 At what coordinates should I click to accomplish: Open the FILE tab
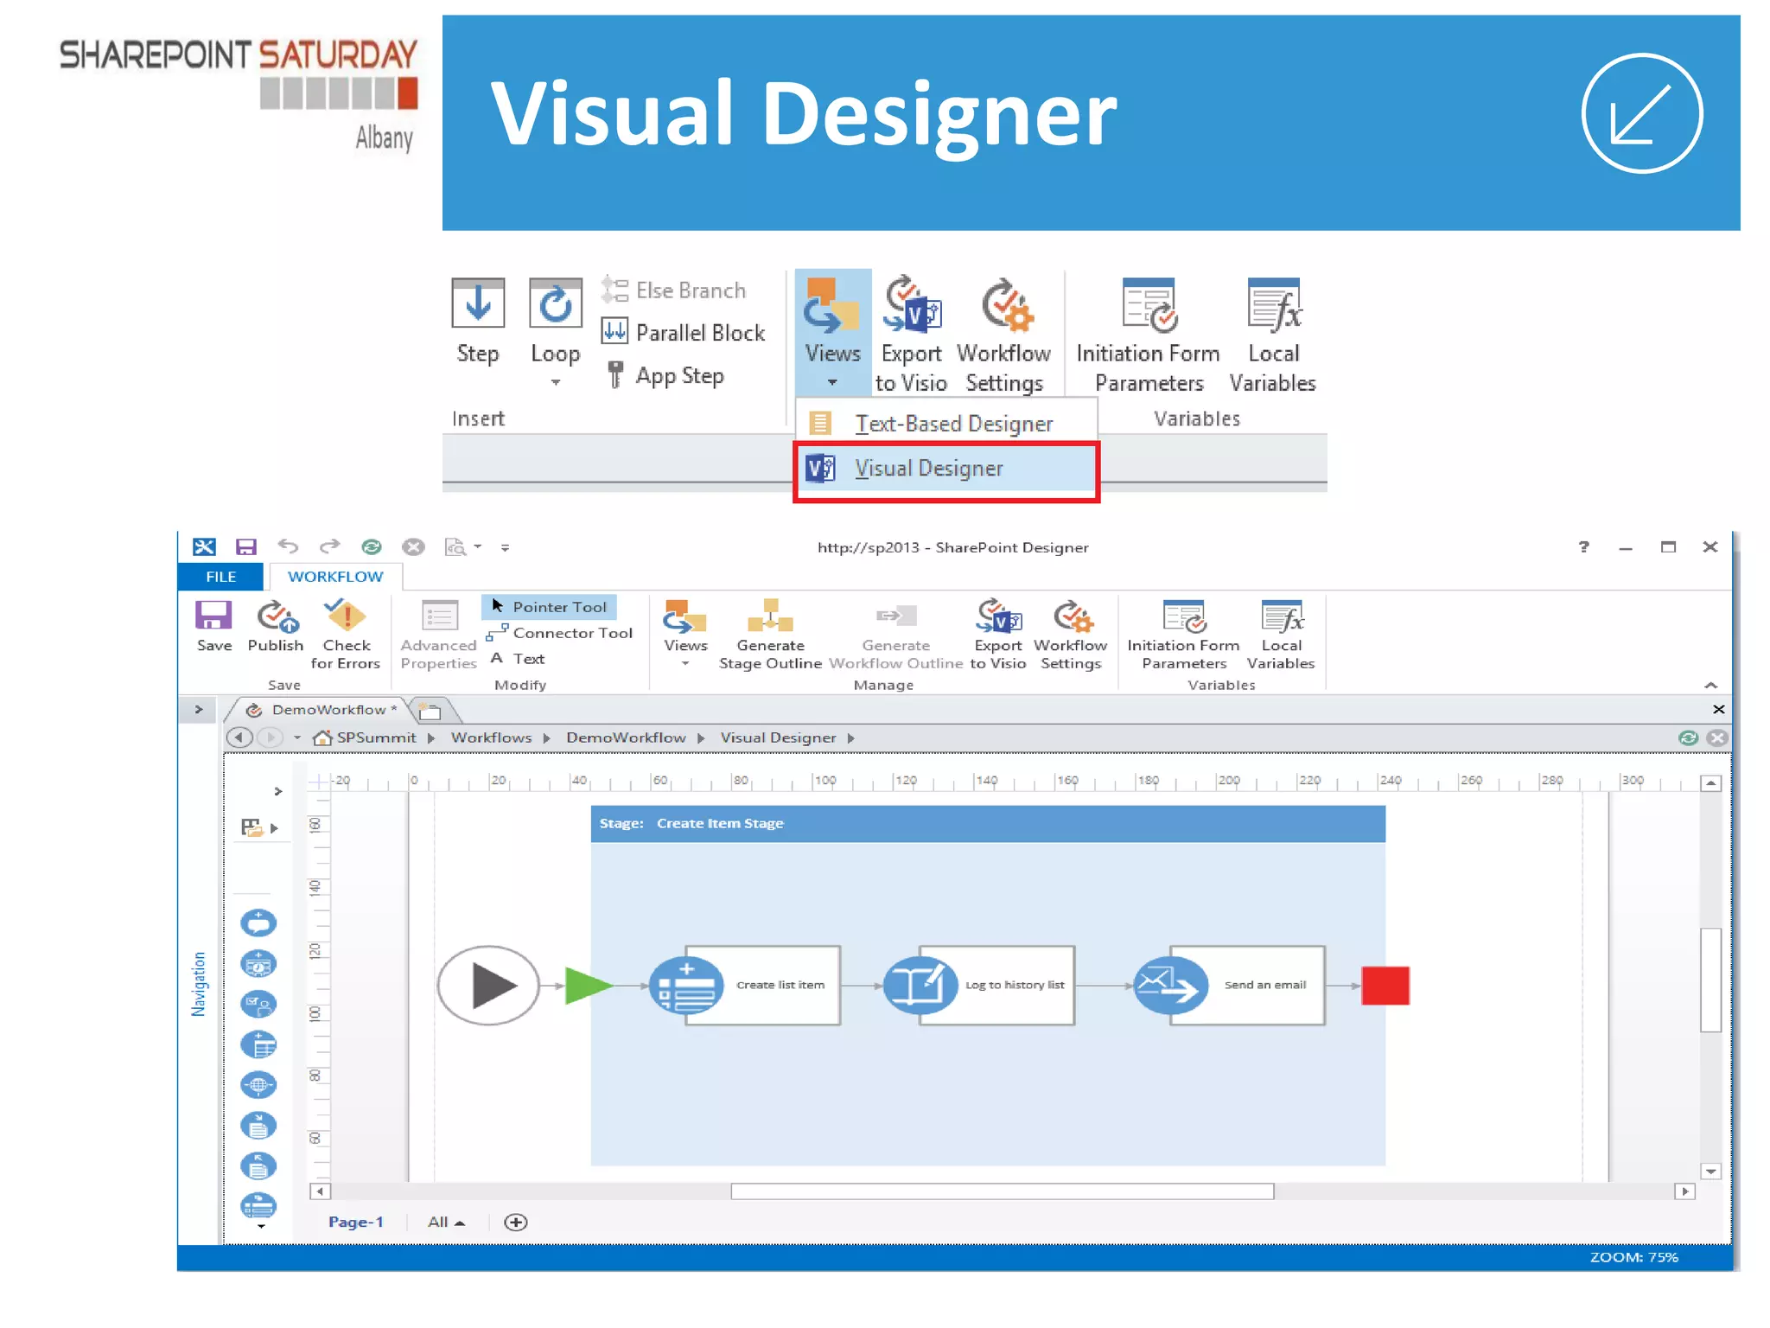pos(220,577)
